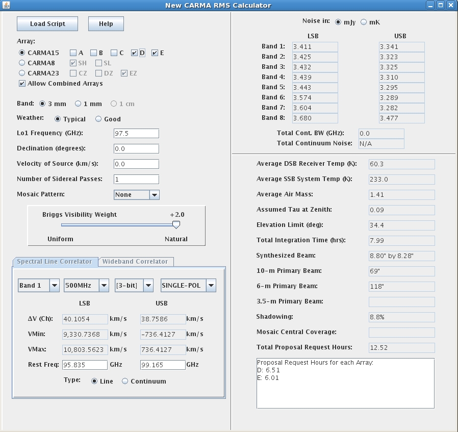This screenshot has width=458, height=432.
Task: Click the USB Rest Freq field 99.165
Action: click(163, 365)
